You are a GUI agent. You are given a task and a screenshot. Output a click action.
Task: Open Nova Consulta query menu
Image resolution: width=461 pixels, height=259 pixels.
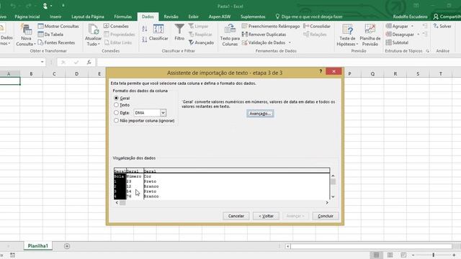coord(26,35)
